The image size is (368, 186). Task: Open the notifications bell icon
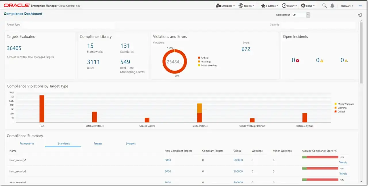(332, 6)
